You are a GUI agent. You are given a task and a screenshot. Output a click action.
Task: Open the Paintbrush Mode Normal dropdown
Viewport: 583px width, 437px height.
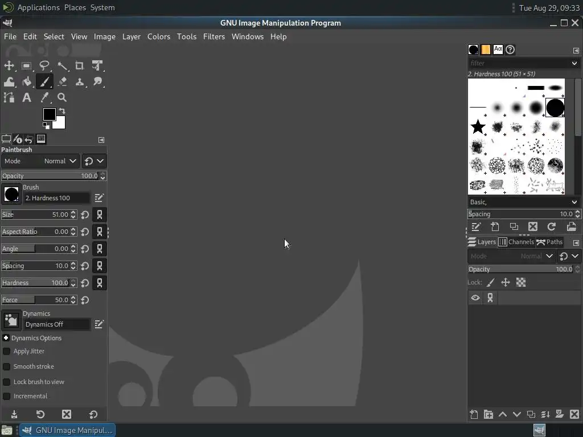pyautogui.click(x=40, y=161)
